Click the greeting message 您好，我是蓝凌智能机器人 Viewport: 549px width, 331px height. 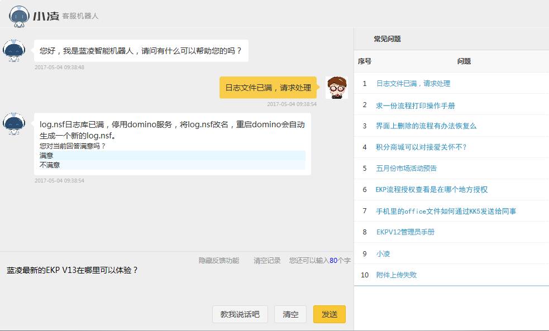(141, 51)
